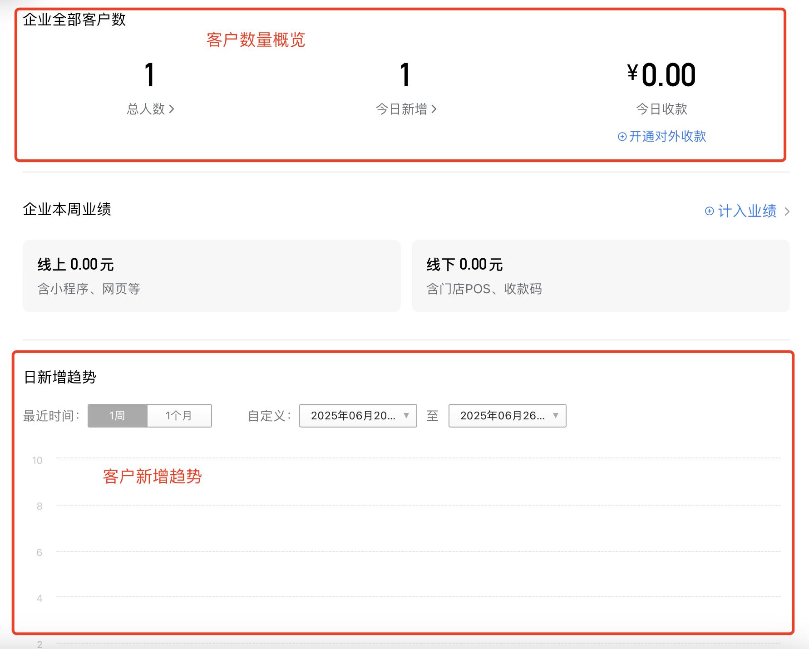Click the plus icon before 计入业绩
Screen dimensions: 809x649
[709, 211]
